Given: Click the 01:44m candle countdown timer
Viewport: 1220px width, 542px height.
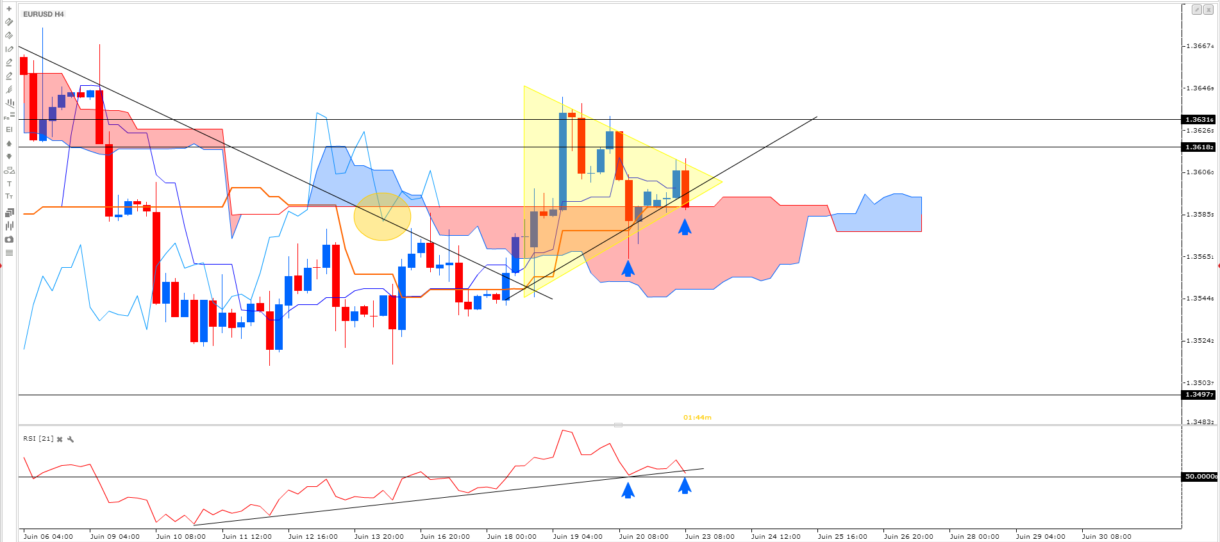Looking at the screenshot, I should tap(698, 418).
